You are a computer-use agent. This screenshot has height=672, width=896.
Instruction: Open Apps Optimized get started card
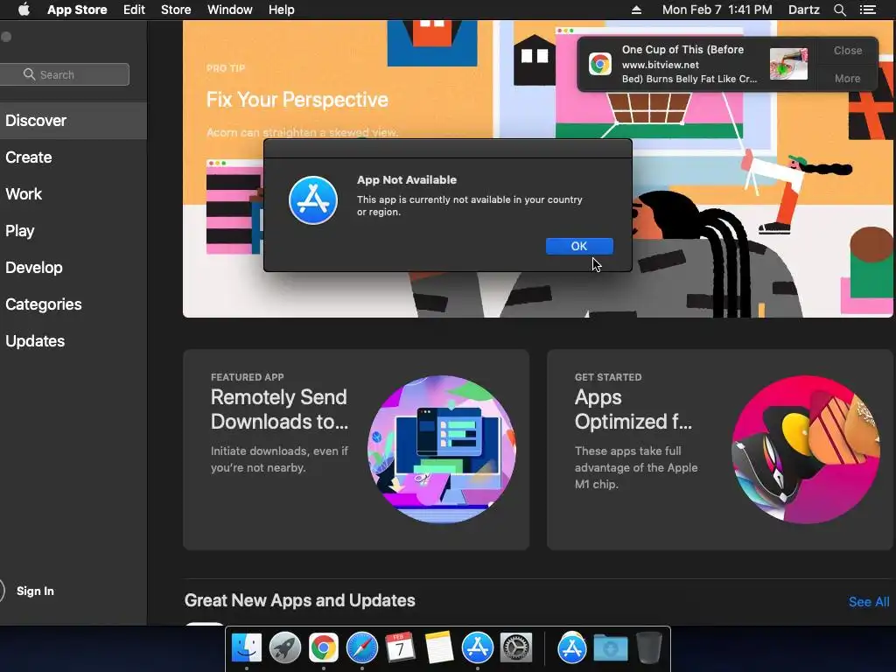click(720, 450)
